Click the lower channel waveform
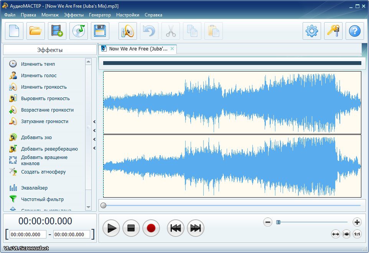The height and width of the screenshot is (253, 369). [x=232, y=166]
